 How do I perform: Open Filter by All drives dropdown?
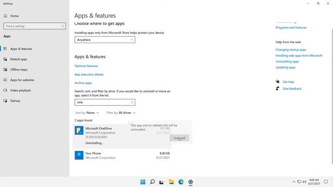[121, 113]
